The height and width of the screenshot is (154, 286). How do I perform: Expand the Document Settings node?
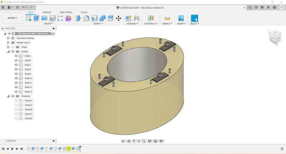tap(8, 38)
